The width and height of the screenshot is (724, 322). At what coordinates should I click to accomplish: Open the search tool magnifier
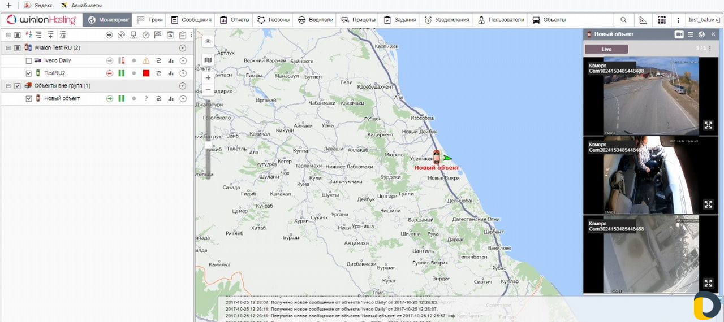pos(624,20)
